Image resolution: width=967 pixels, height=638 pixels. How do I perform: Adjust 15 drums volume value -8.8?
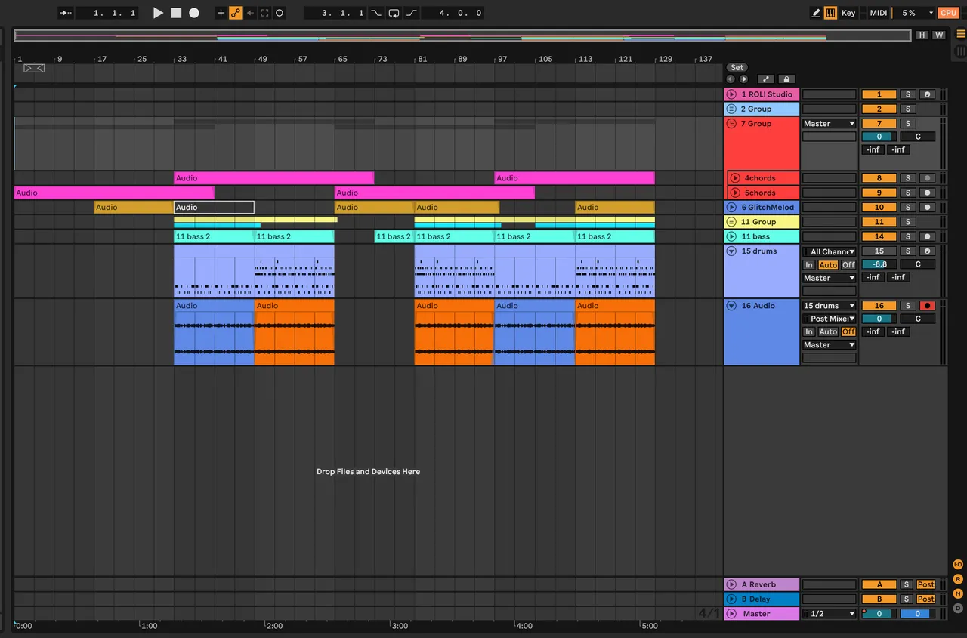(x=879, y=264)
